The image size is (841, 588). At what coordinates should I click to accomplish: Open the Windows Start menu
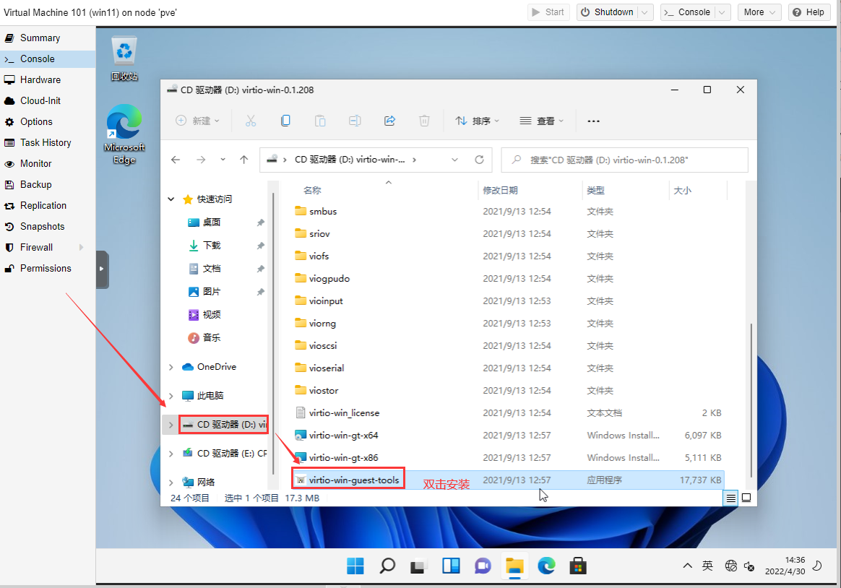(355, 566)
